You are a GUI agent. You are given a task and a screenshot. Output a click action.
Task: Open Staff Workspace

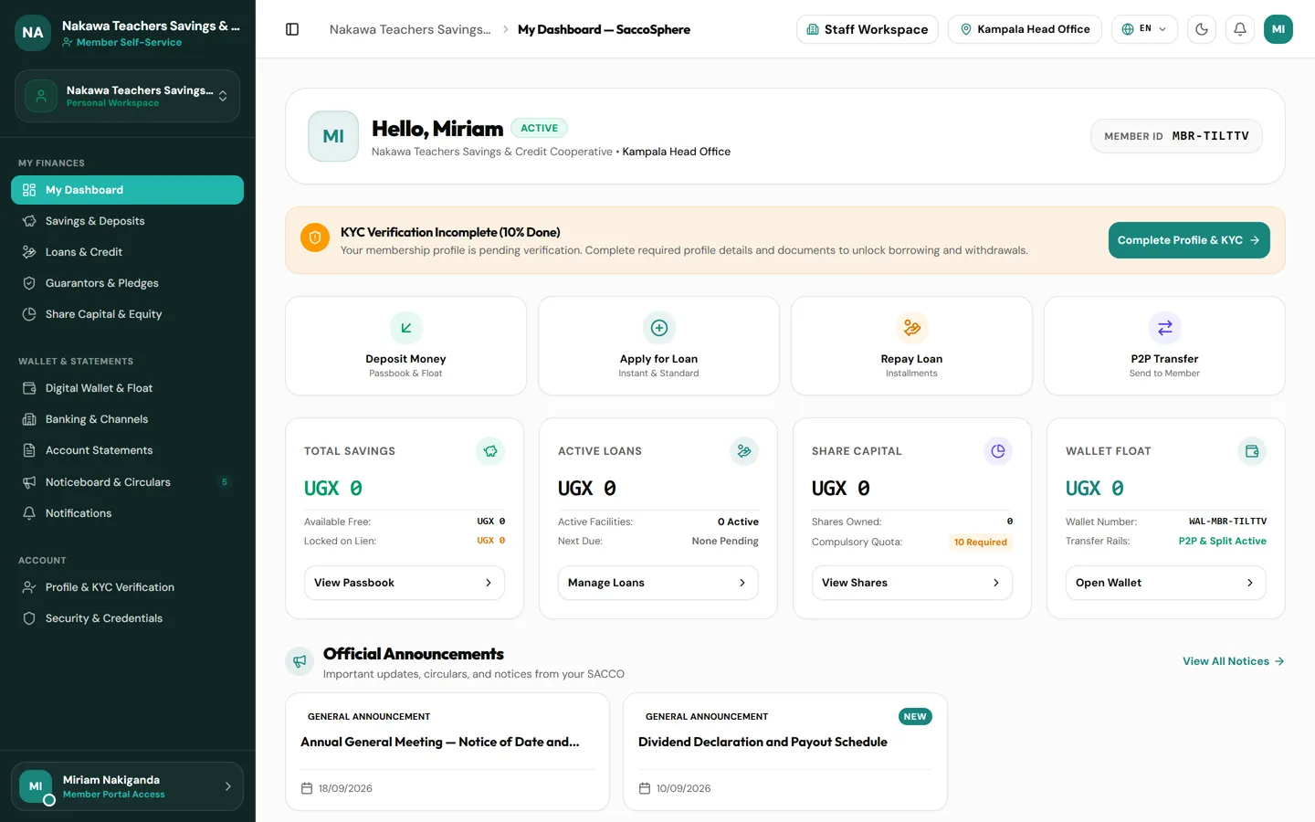tap(868, 29)
